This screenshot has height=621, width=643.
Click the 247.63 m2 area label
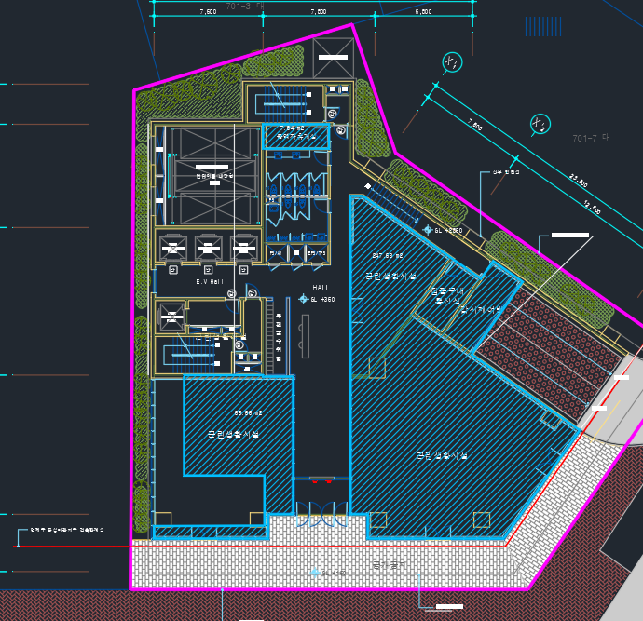387,255
